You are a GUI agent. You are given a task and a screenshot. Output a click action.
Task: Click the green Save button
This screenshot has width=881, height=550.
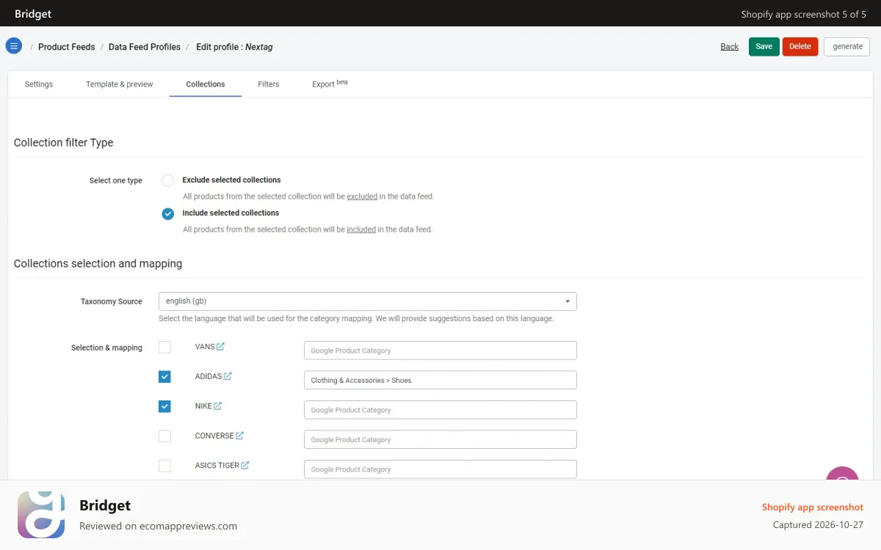coord(764,46)
